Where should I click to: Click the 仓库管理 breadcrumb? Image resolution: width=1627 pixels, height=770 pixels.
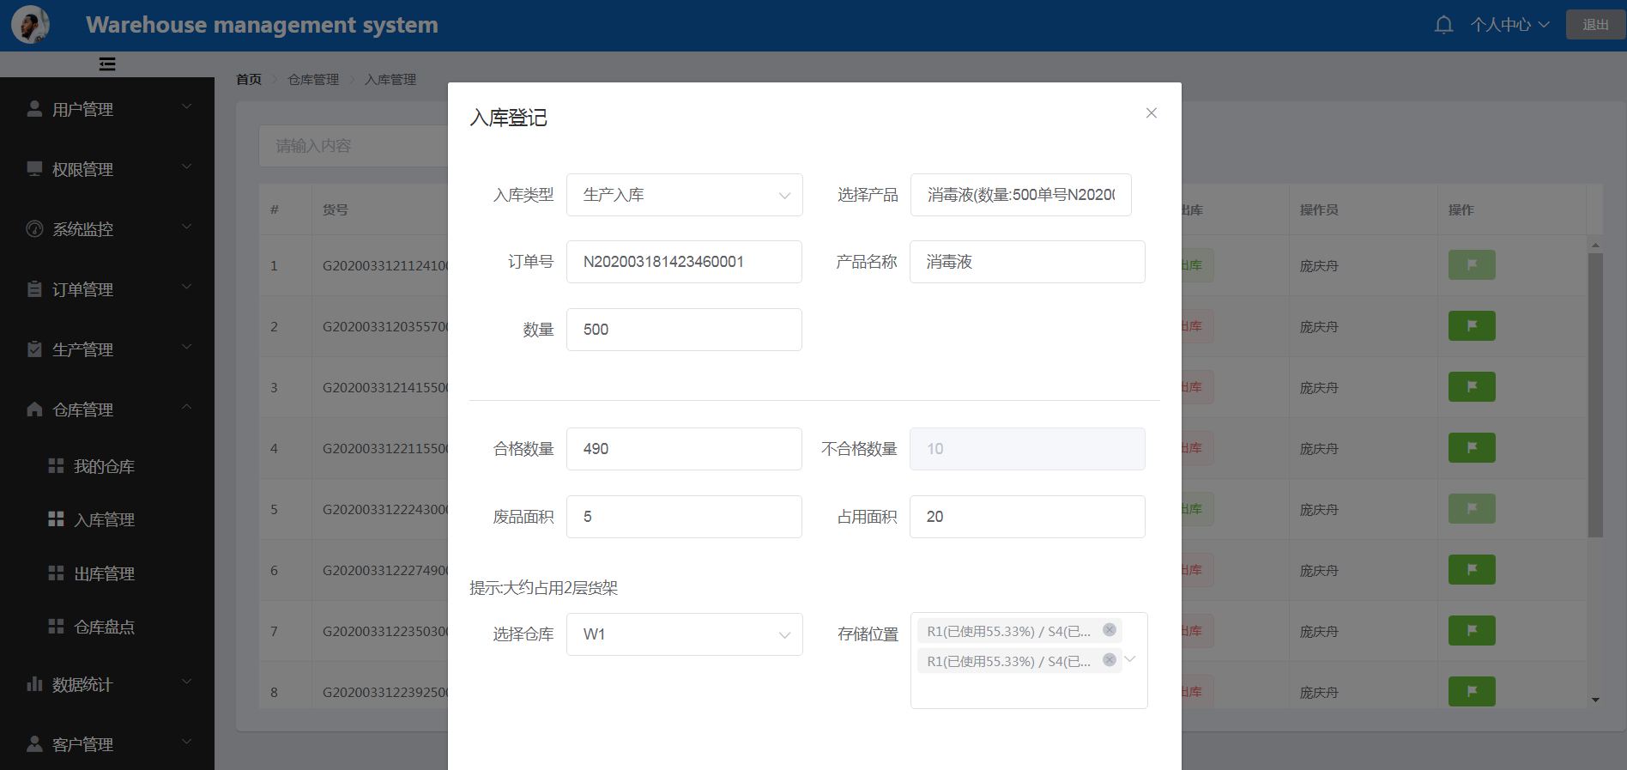(313, 79)
